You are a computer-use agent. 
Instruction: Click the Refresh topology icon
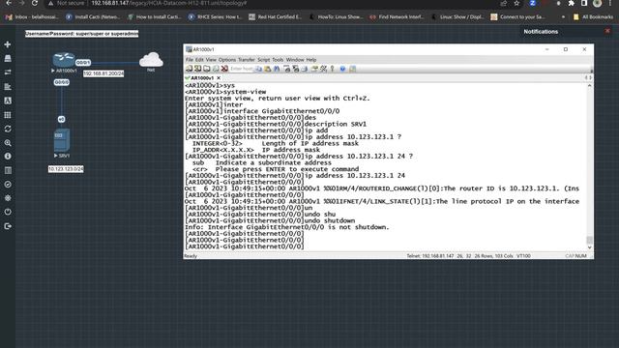(x=8, y=129)
